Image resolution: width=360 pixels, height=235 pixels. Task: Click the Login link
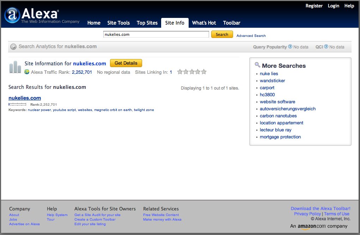[333, 6]
